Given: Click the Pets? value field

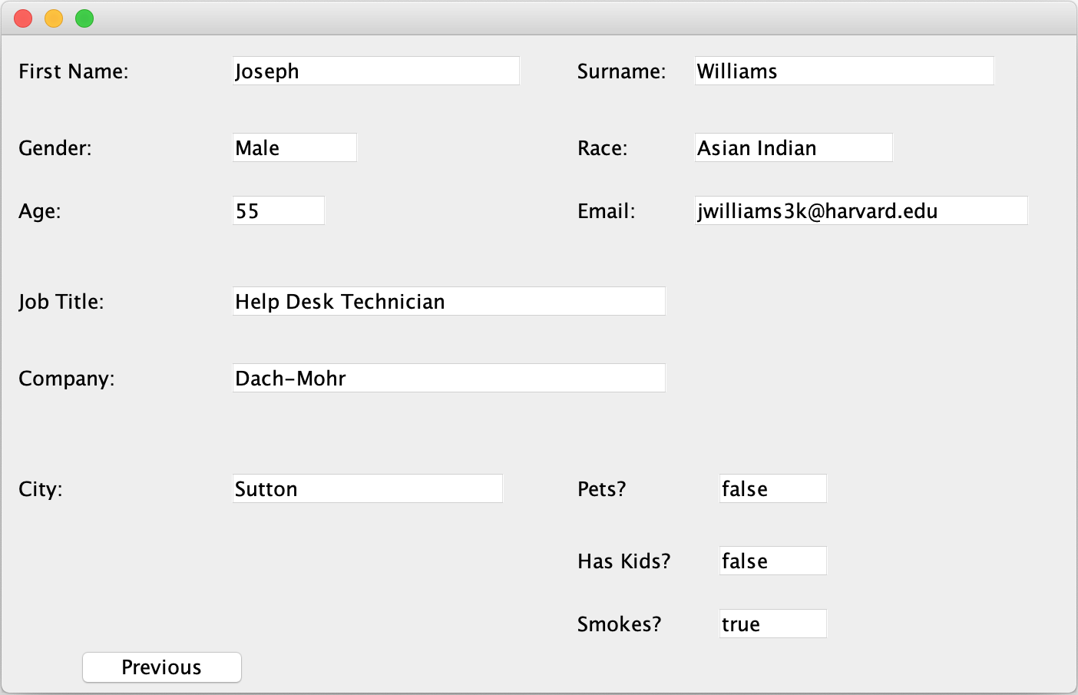Looking at the screenshot, I should (x=772, y=488).
